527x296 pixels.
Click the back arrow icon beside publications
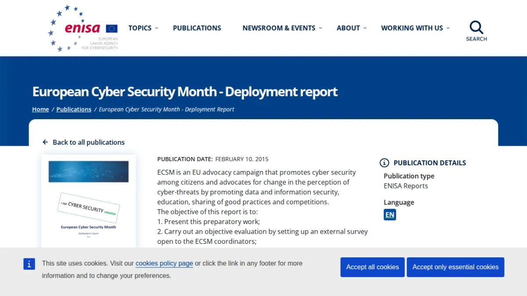[x=45, y=142]
